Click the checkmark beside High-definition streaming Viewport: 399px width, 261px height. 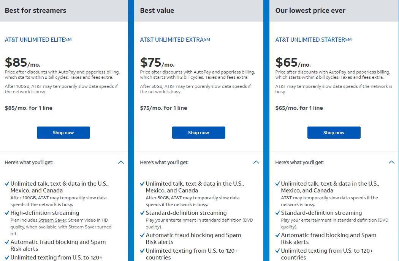point(7,213)
